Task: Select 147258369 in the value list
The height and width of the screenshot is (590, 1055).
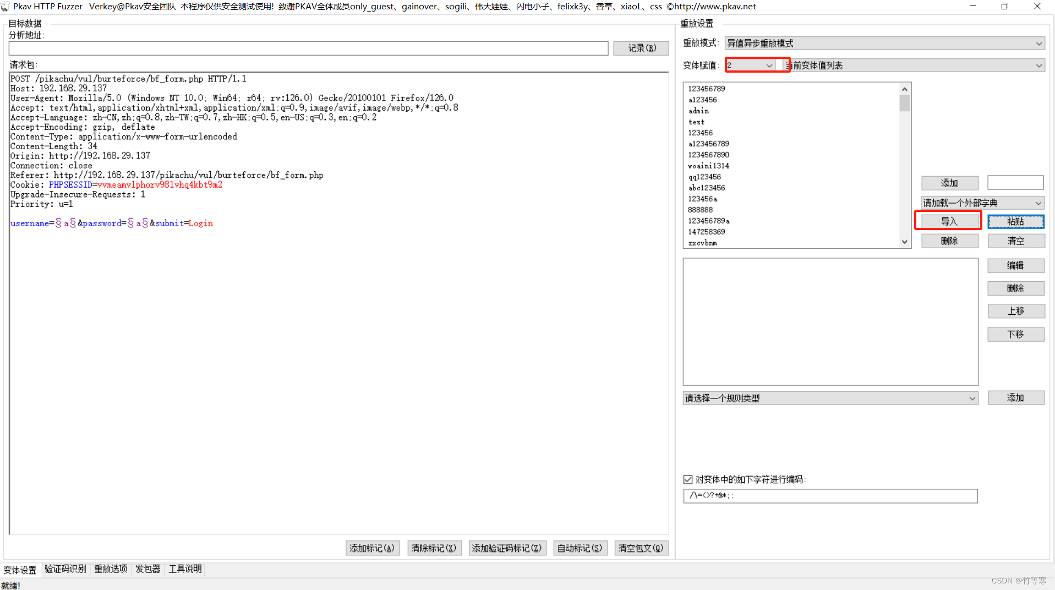Action: pos(707,232)
